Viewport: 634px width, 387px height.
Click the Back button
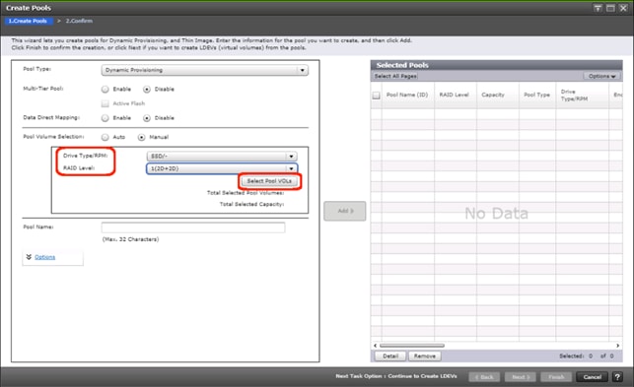click(484, 377)
